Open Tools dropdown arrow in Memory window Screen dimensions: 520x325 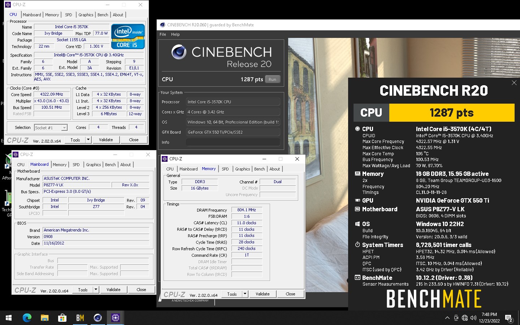click(x=245, y=294)
